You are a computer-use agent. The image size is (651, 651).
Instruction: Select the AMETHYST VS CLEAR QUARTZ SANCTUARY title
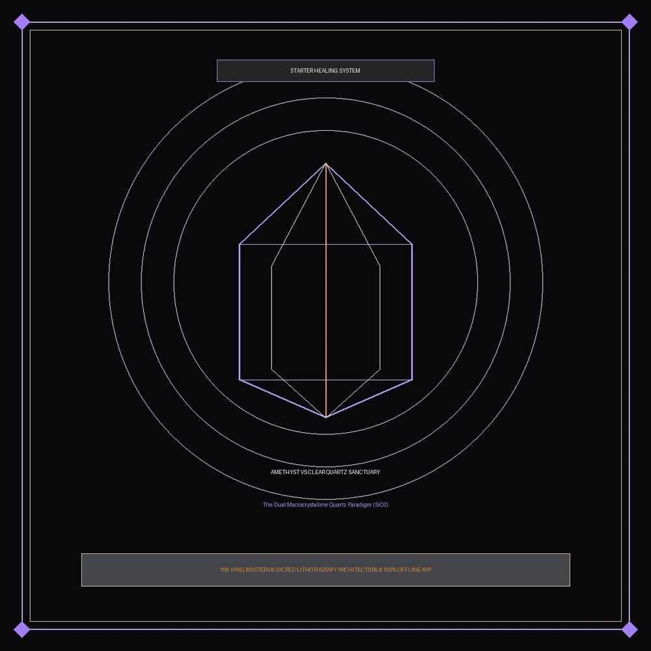(325, 472)
